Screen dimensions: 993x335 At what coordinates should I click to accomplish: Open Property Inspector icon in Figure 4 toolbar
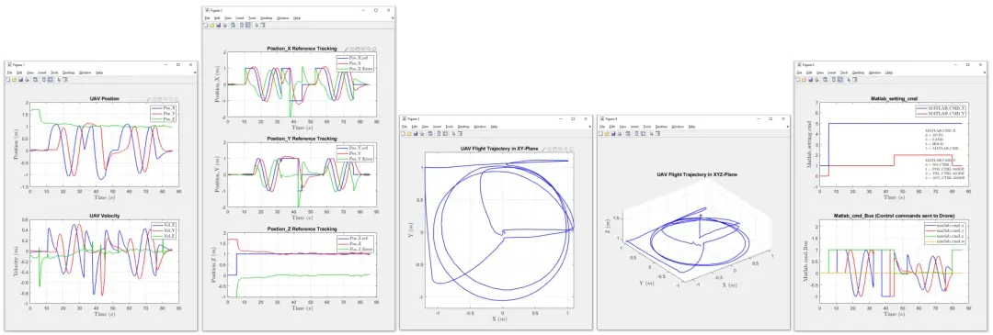coord(658,133)
